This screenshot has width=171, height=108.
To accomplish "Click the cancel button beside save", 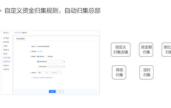I will 60,91.
